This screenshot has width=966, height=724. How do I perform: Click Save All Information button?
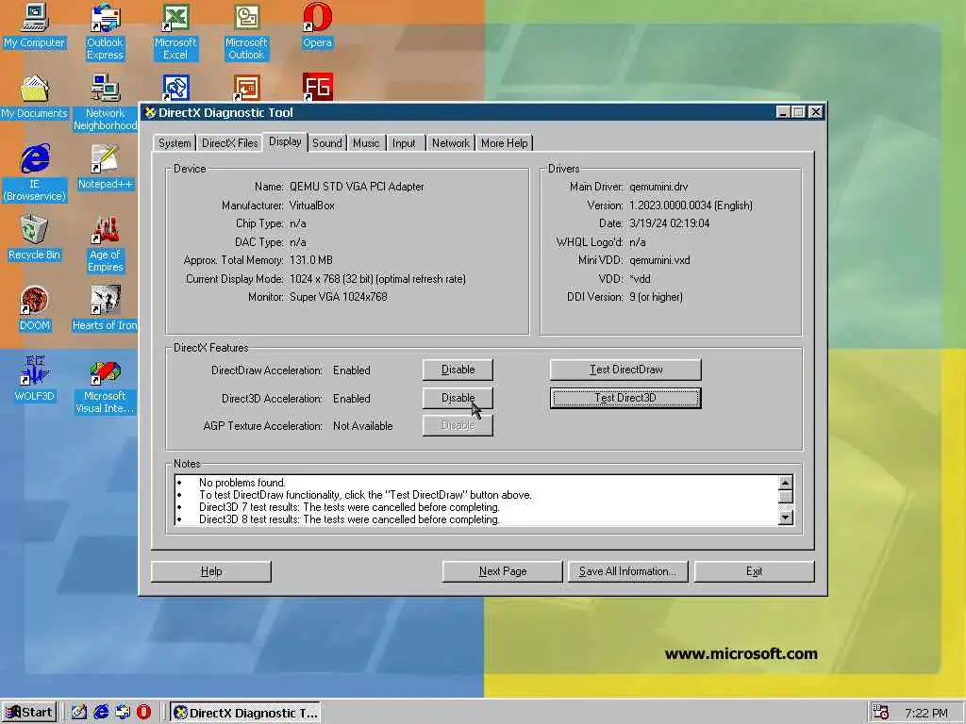tap(627, 571)
